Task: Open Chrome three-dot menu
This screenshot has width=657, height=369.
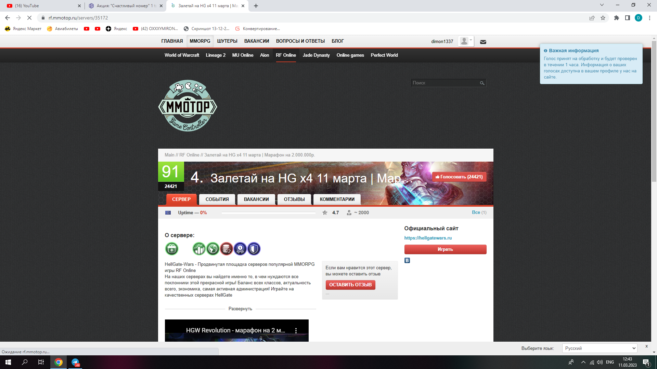Action: (x=649, y=18)
